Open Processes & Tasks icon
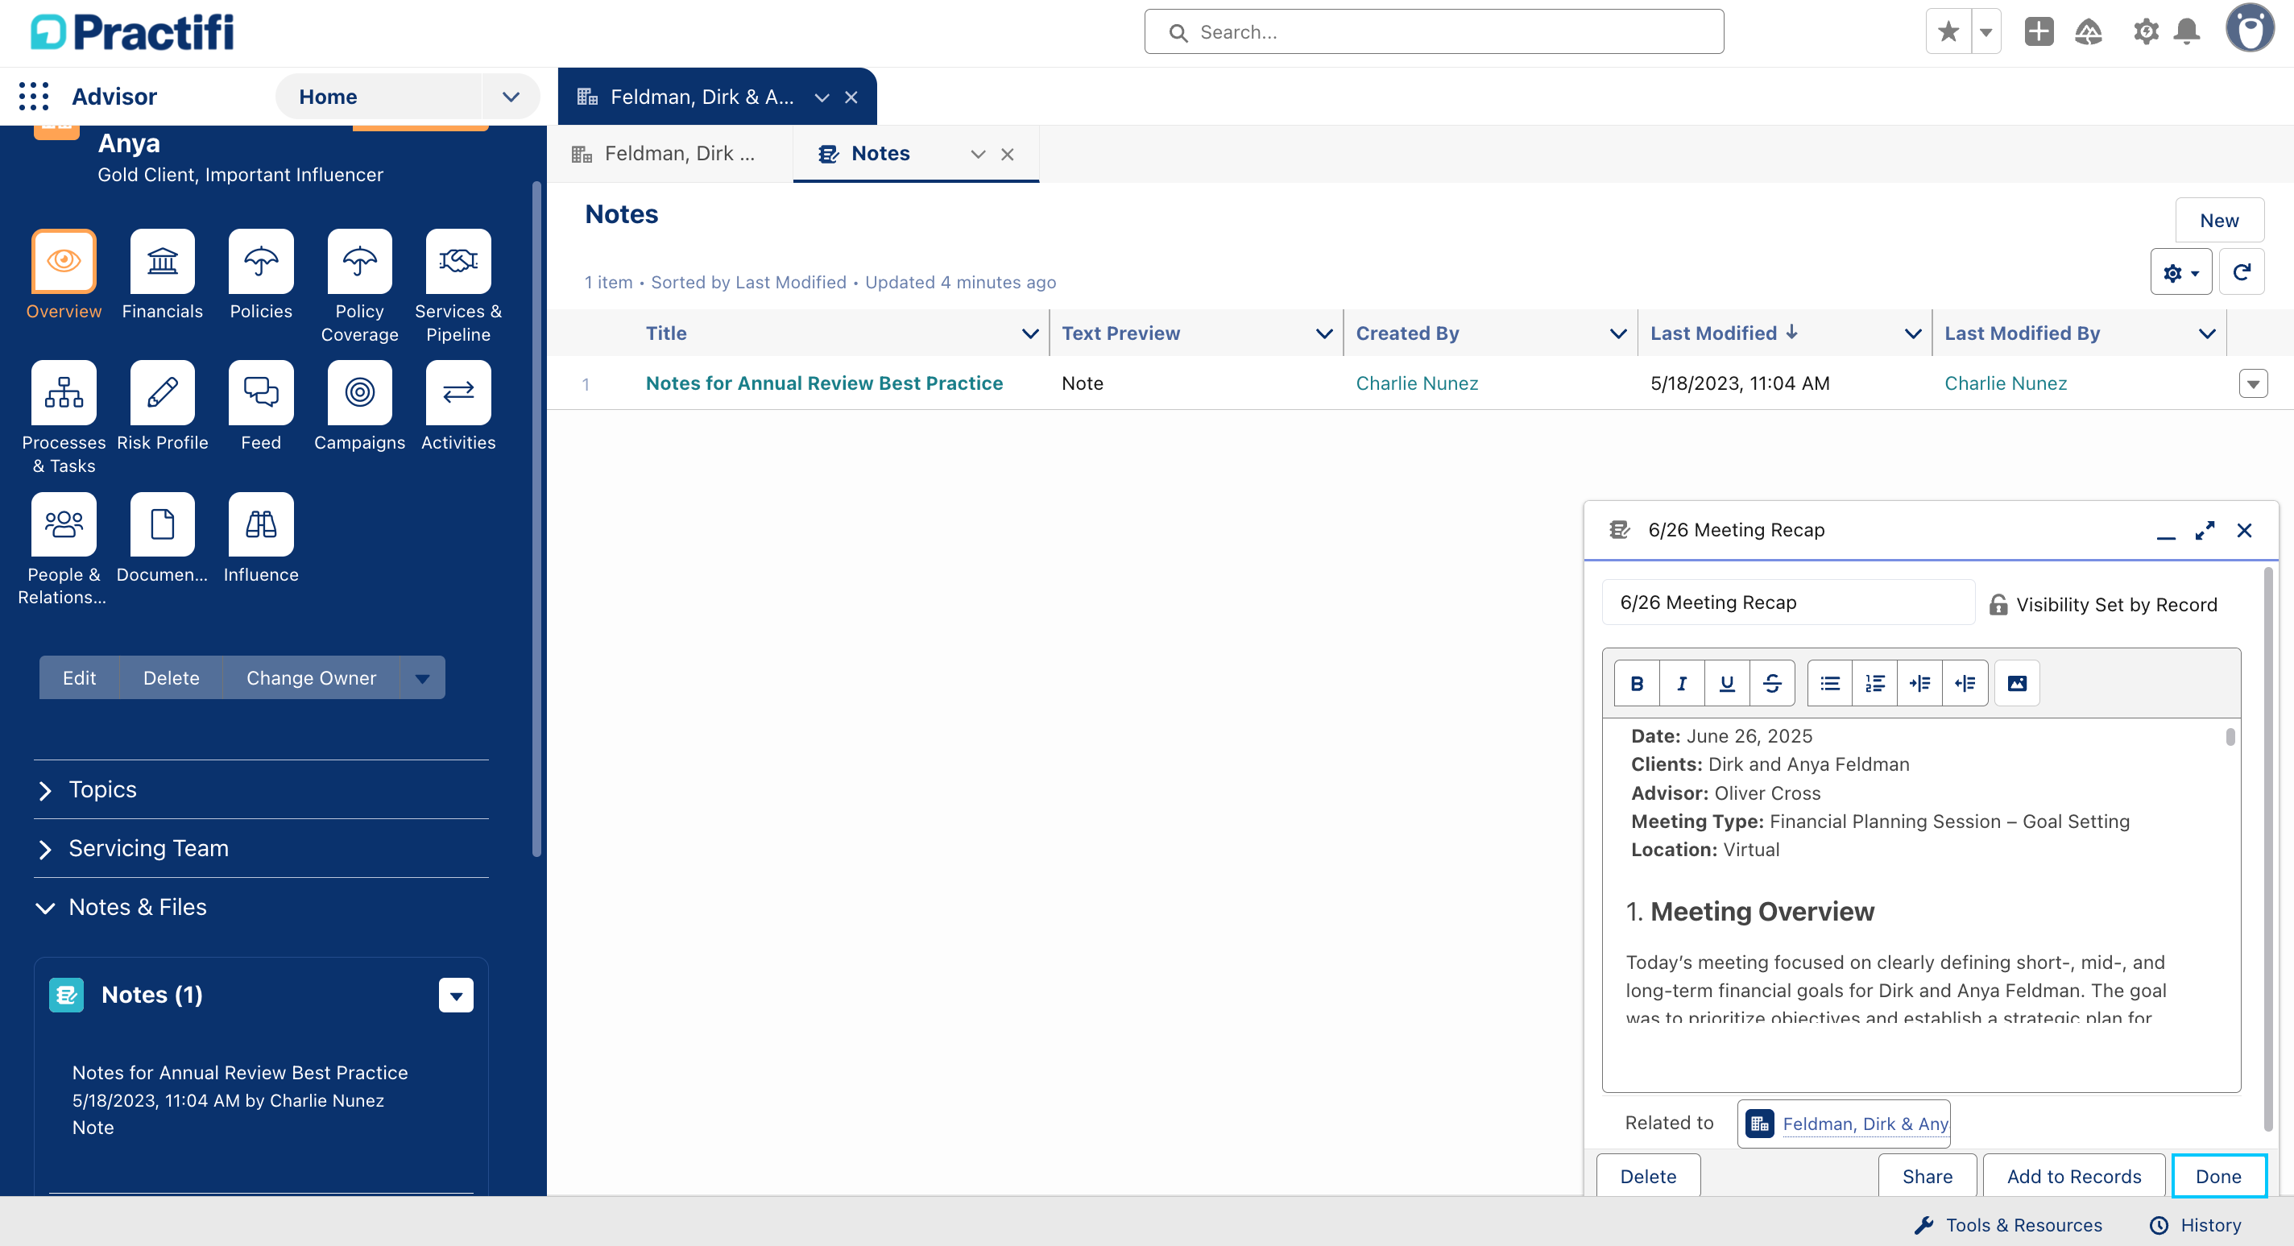2294x1246 pixels. [x=64, y=393]
